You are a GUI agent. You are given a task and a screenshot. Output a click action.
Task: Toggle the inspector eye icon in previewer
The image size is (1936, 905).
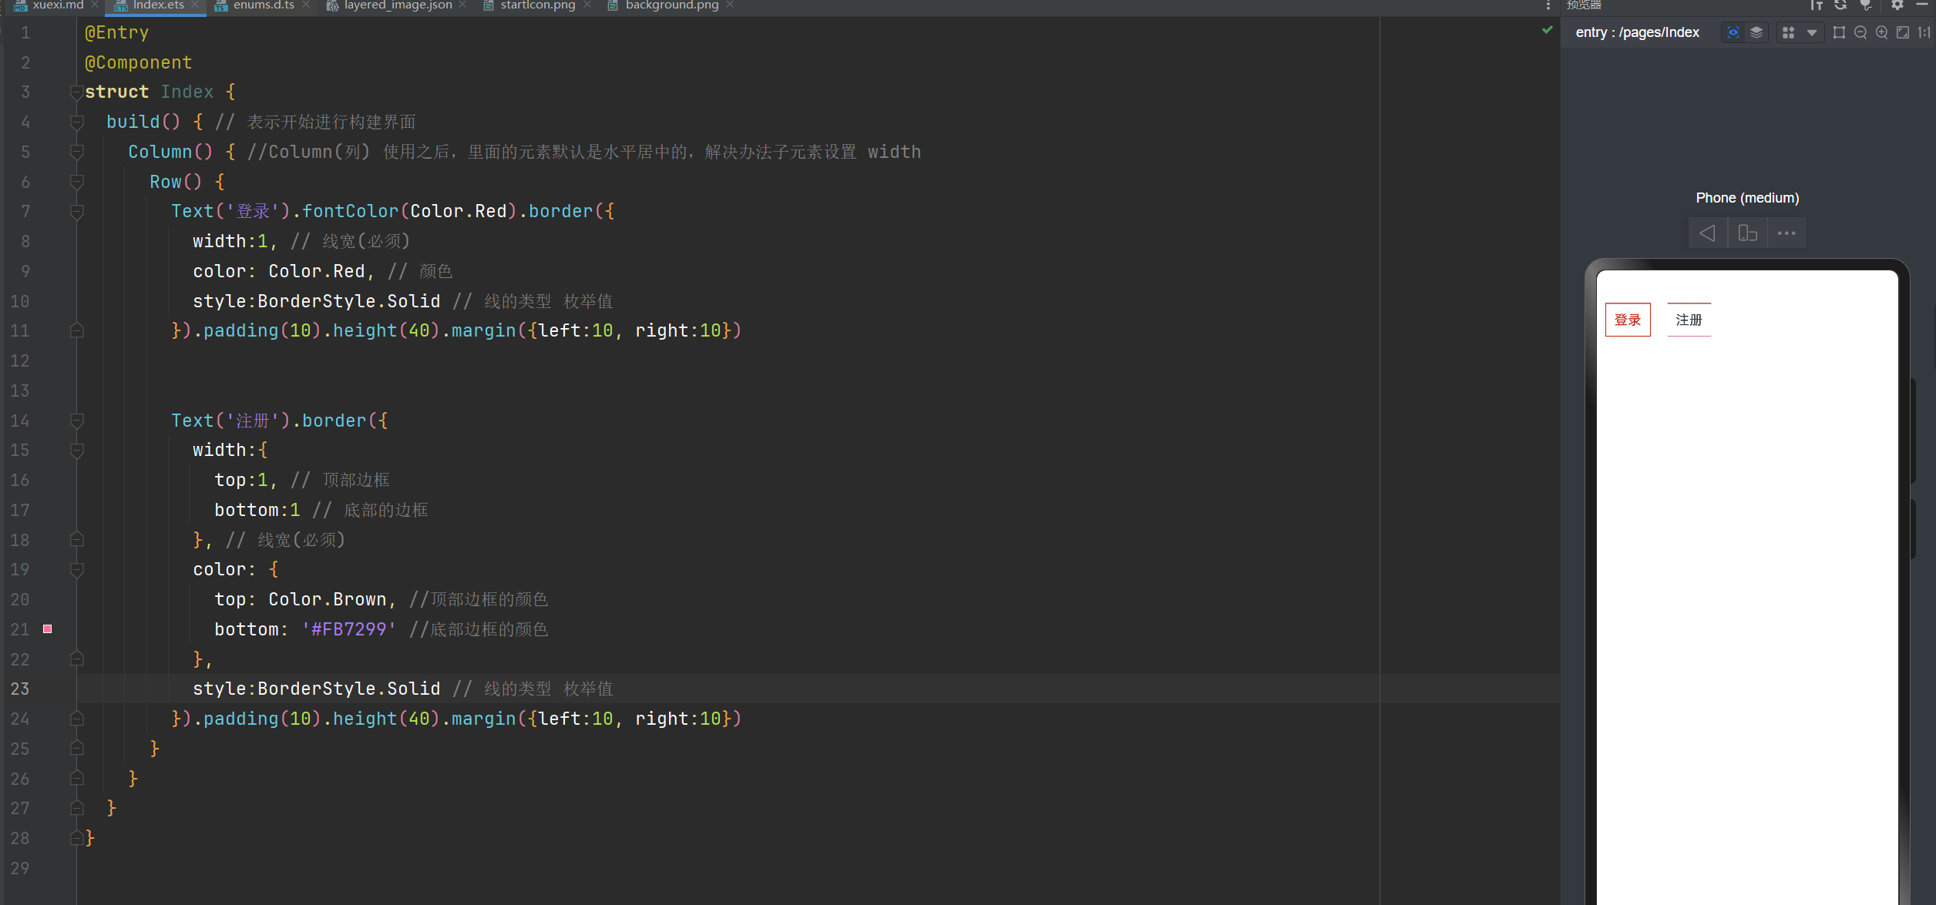tap(1733, 32)
